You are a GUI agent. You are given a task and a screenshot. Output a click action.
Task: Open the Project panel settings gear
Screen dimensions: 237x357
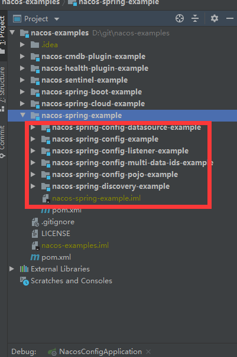(215, 18)
